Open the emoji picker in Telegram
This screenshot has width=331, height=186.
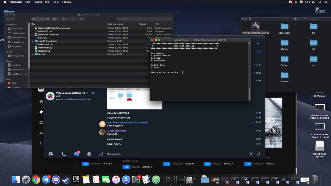pyautogui.click(x=251, y=154)
